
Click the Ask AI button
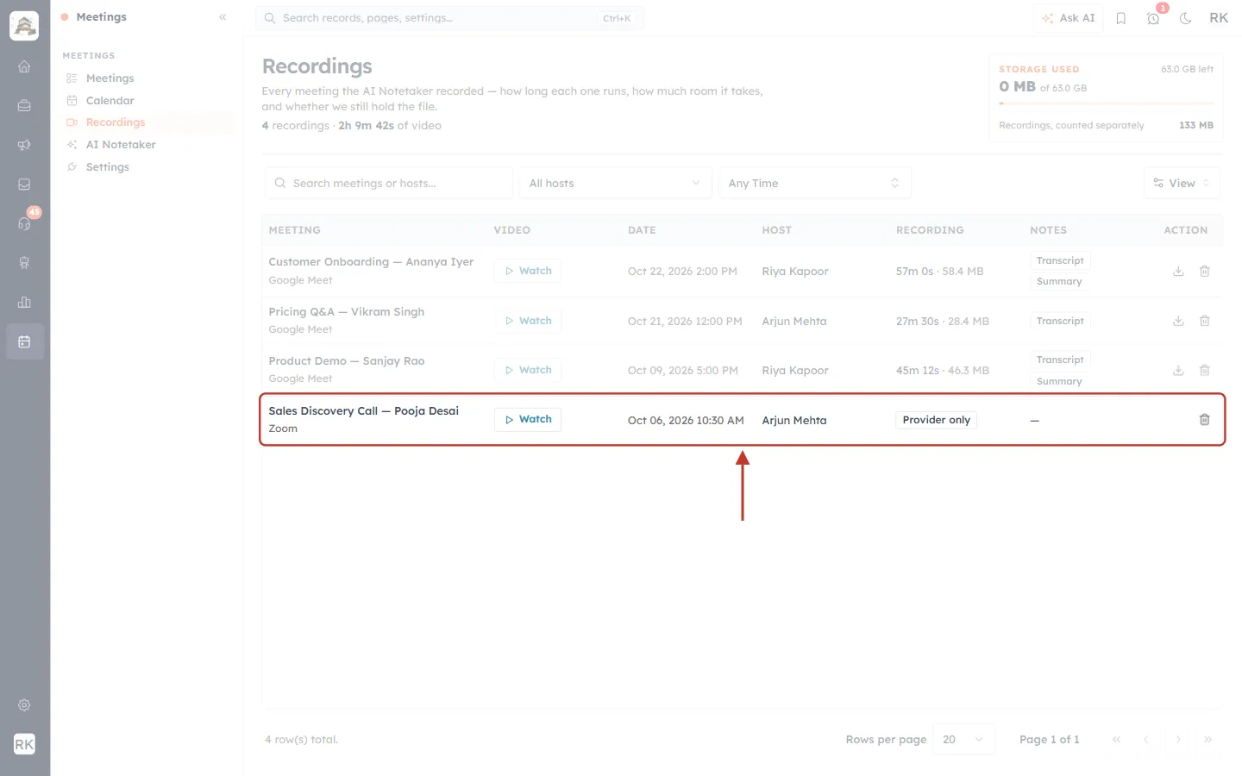[x=1068, y=18]
